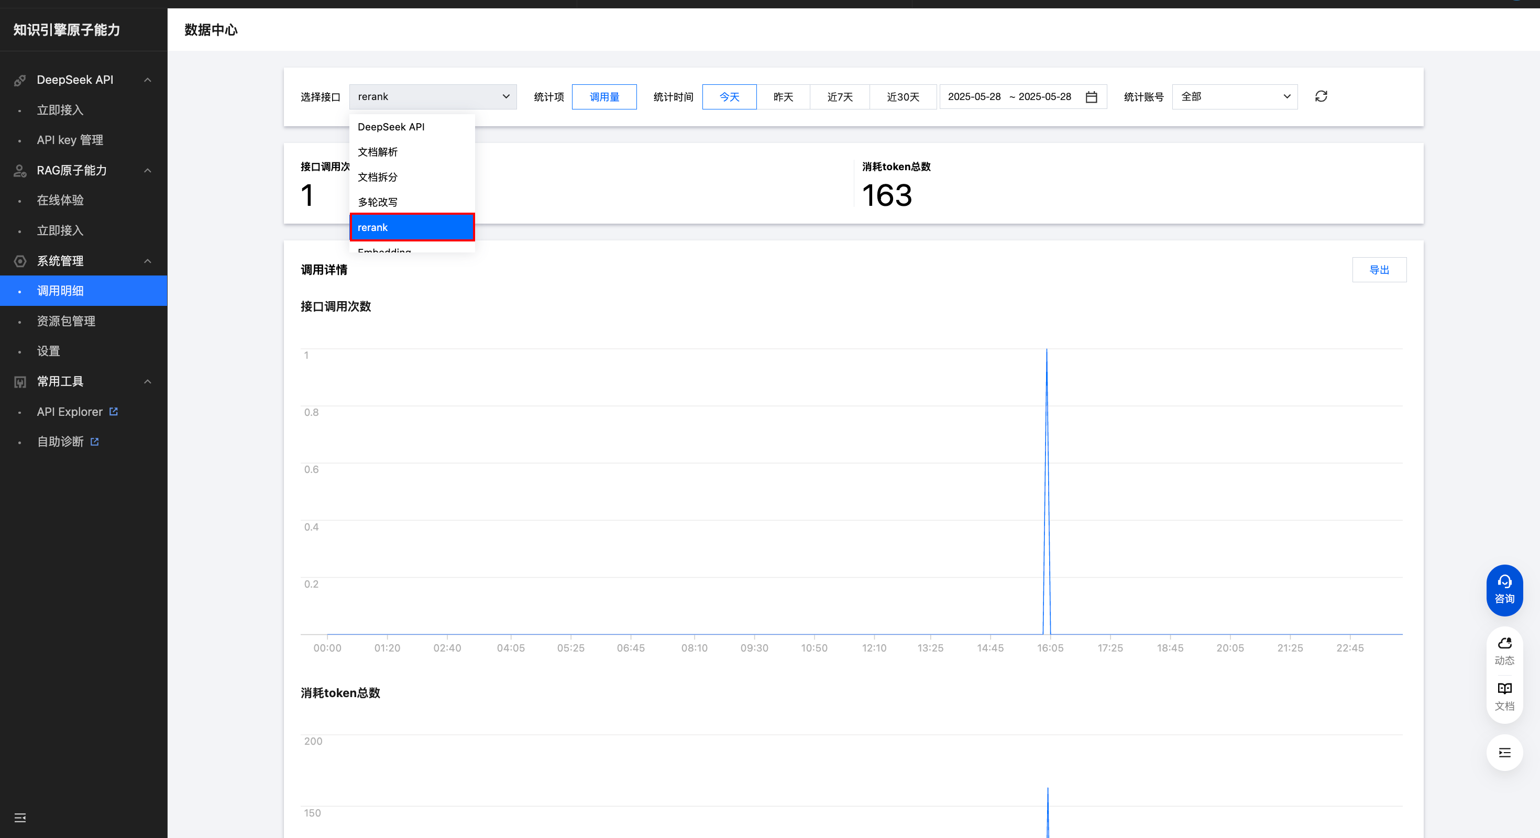Screen dimensions: 1540x838
Task: Click the 数据中心 page heading
Action: pyautogui.click(x=211, y=30)
